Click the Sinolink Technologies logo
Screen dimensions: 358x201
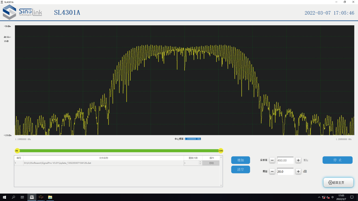[x=23, y=13]
